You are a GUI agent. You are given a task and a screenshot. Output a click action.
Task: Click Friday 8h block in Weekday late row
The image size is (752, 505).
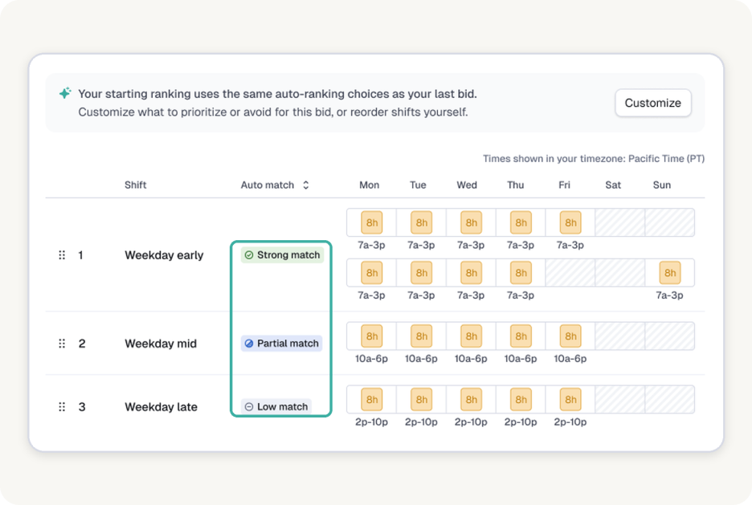pyautogui.click(x=570, y=399)
